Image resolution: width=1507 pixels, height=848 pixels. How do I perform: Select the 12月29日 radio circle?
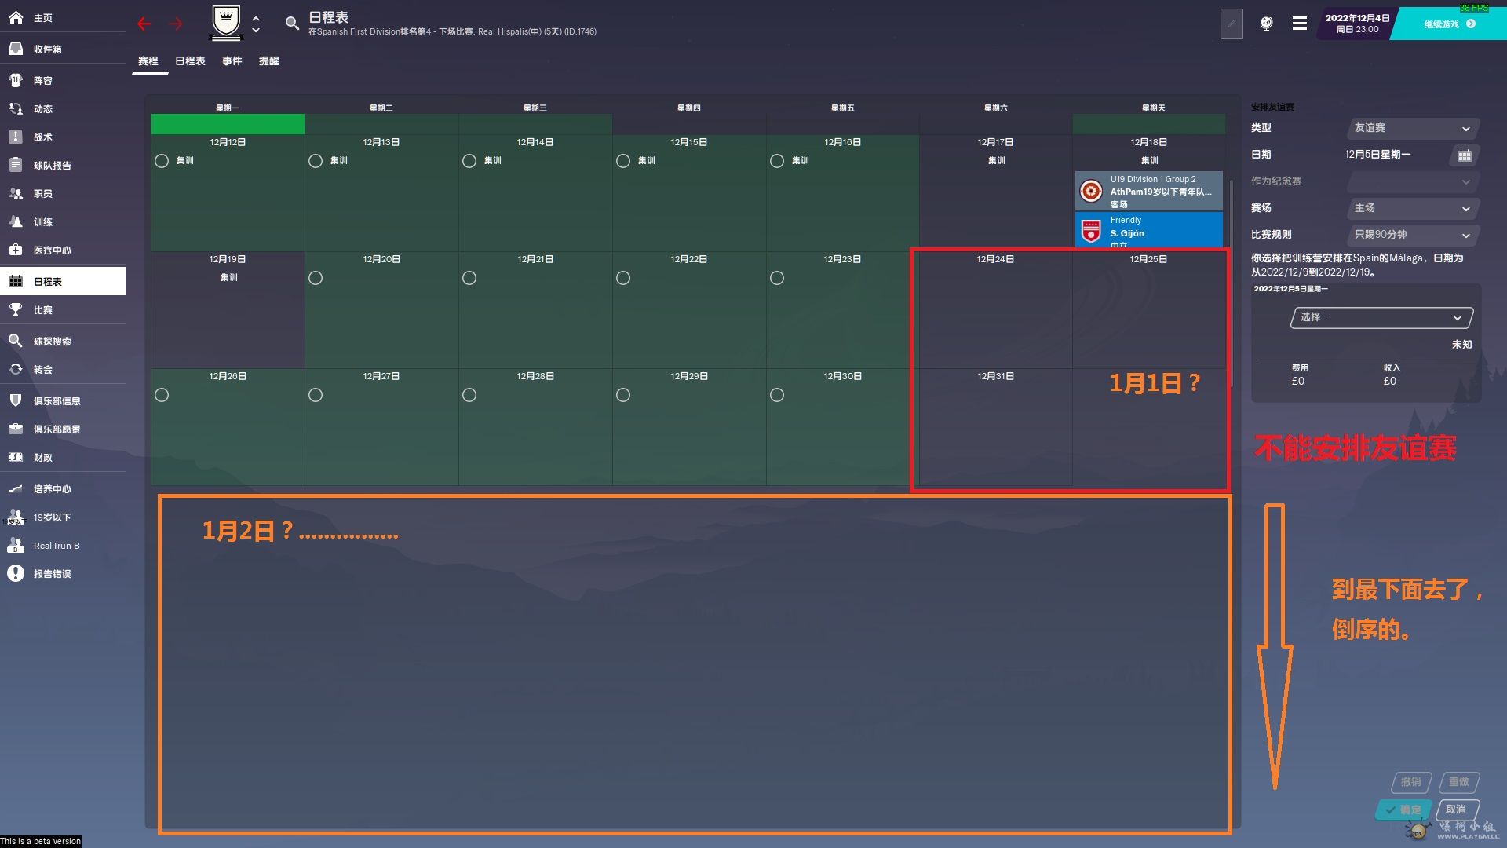tap(623, 395)
